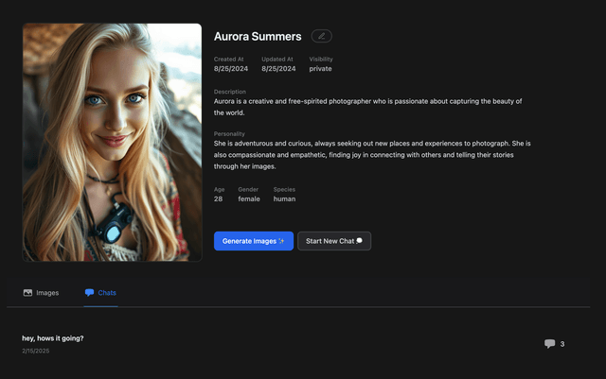
Task: Click the Personality paragraph text
Action: (372, 155)
